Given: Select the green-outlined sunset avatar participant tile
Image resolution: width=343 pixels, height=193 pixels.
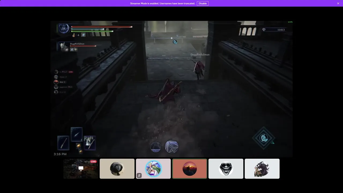Looking at the screenshot, I should coord(190,169).
